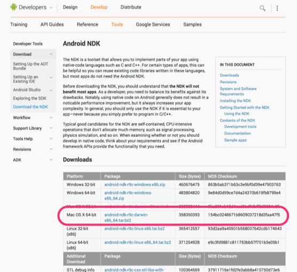Select the Develop top navigation item
Screen dimensions: 297x272
[x=99, y=7]
